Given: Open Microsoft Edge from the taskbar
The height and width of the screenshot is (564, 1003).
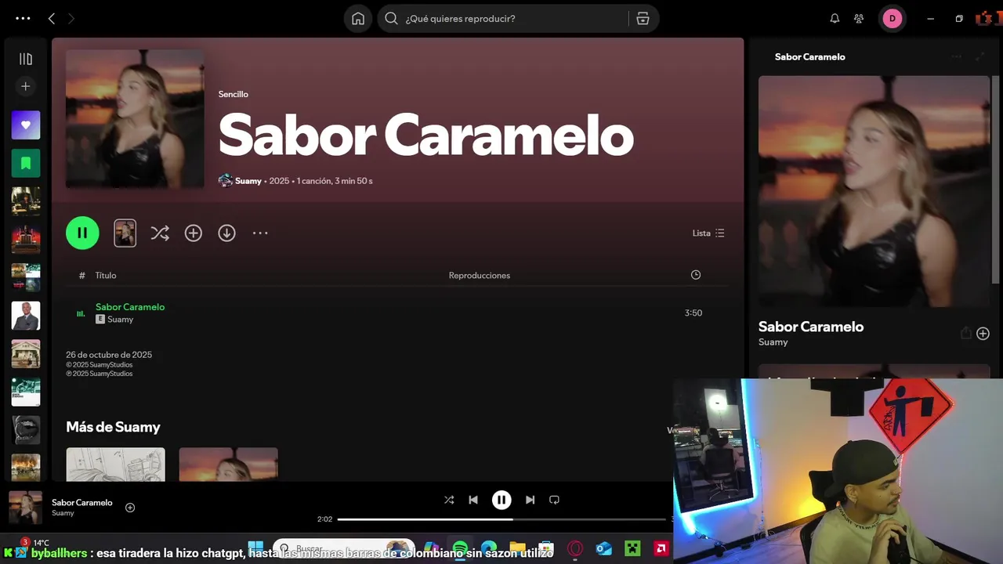Looking at the screenshot, I should [x=489, y=548].
